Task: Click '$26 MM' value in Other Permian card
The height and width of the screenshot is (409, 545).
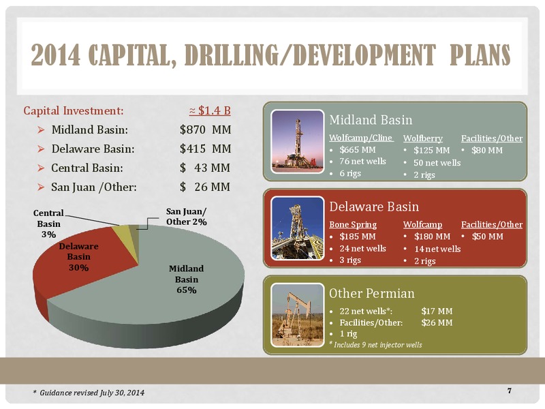Action: 437,322
